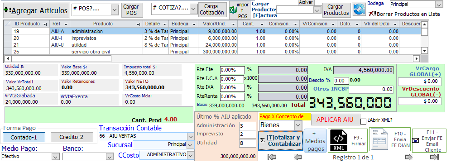
Task: Select Contado-1 payment form
Action: [24, 137]
